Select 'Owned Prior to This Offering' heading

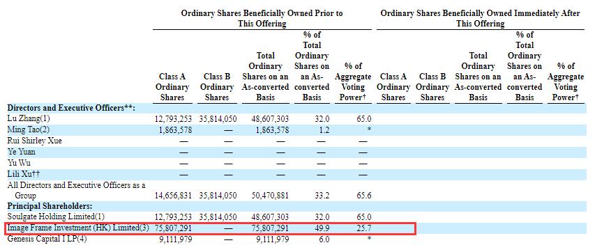pyautogui.click(x=262, y=18)
